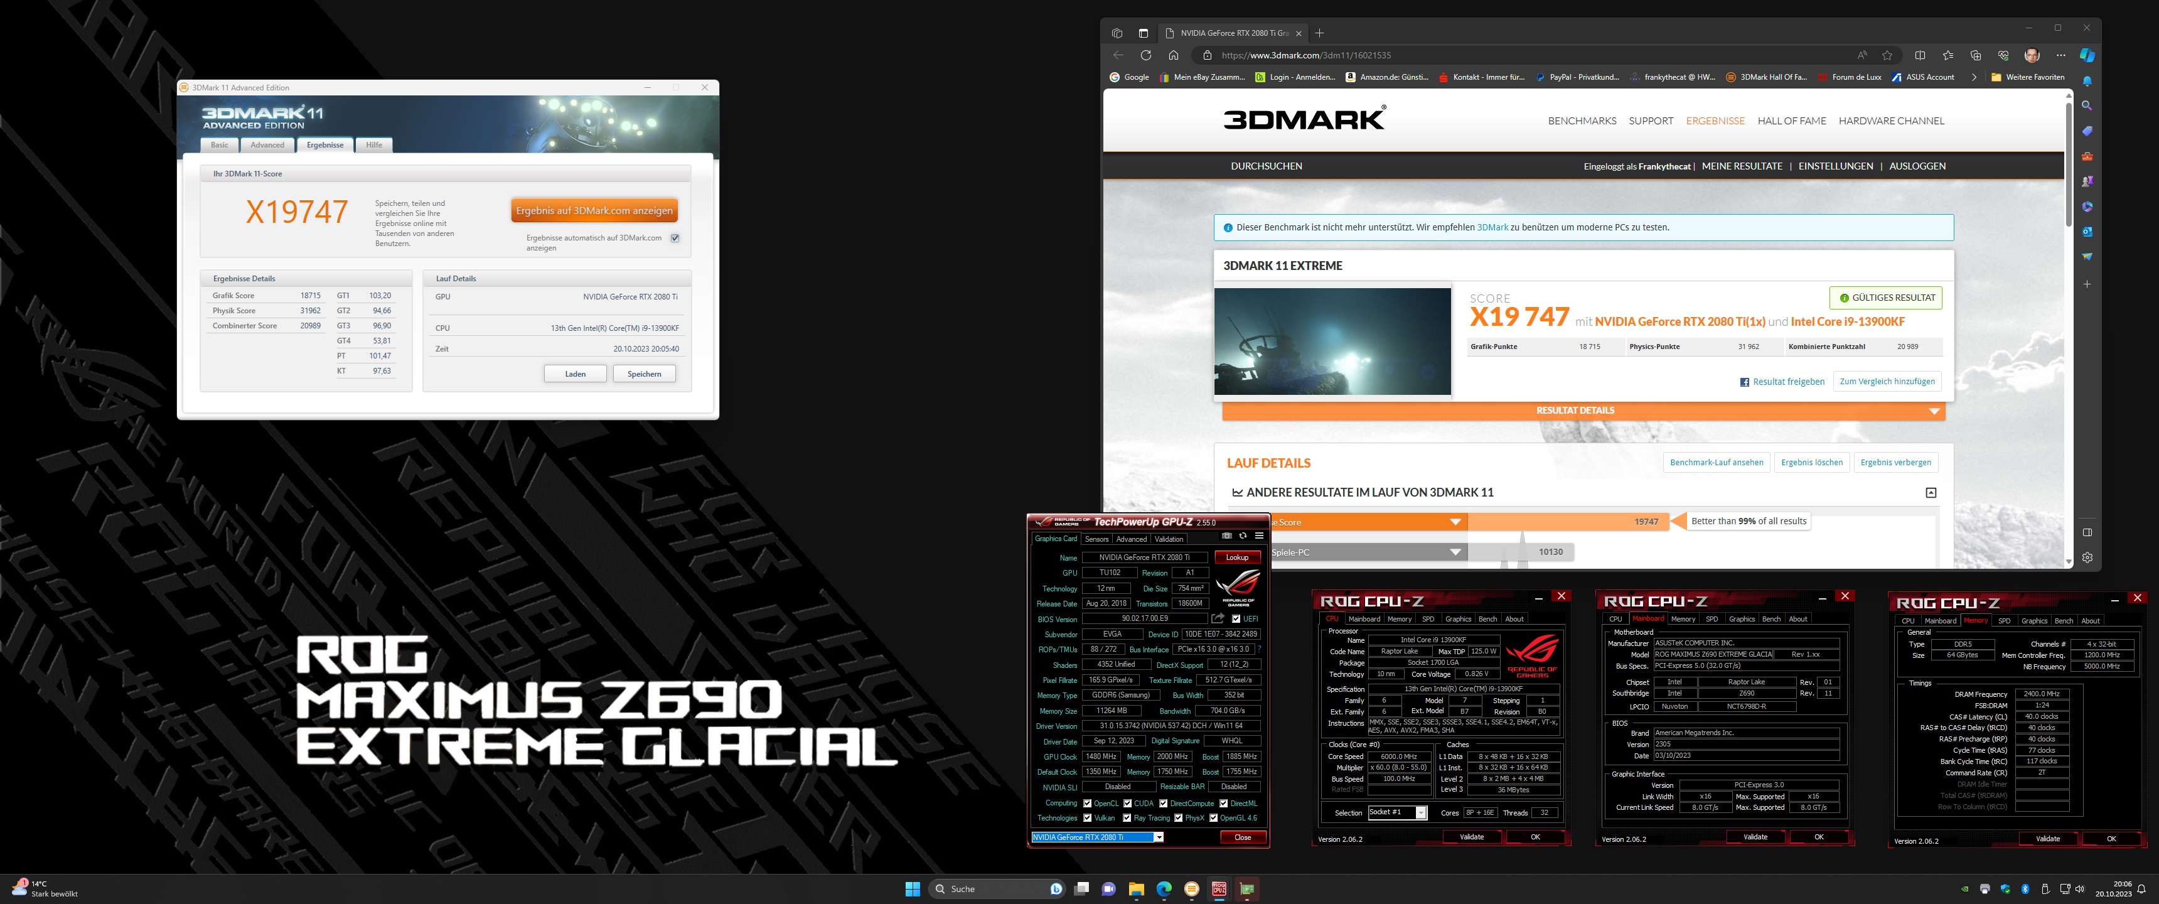
Task: Click the Windows taskbar Suche search box
Action: [x=997, y=889]
